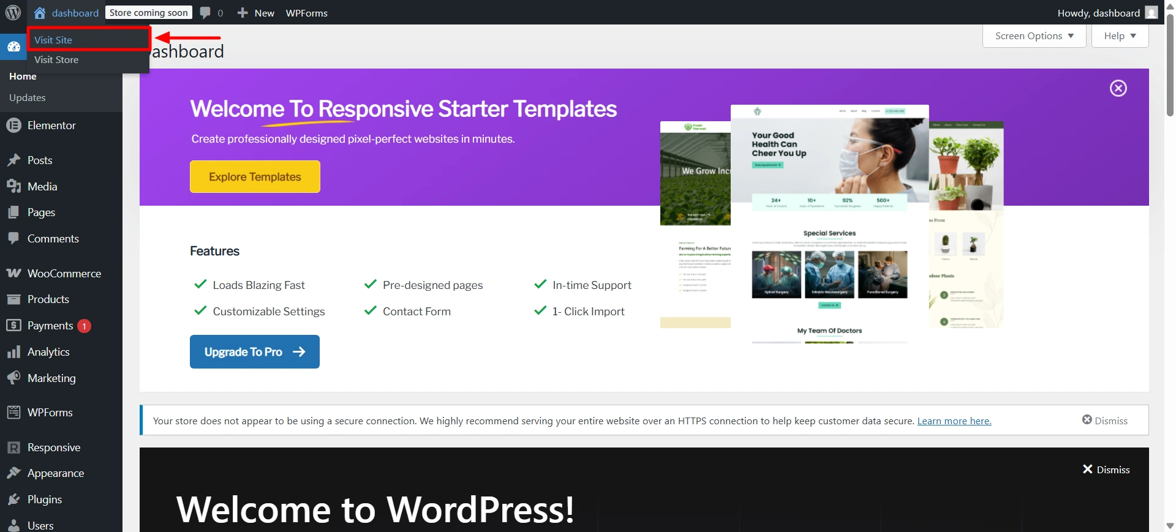This screenshot has height=532, width=1176.
Task: Click the home icon beside dashboard
Action: click(x=40, y=13)
